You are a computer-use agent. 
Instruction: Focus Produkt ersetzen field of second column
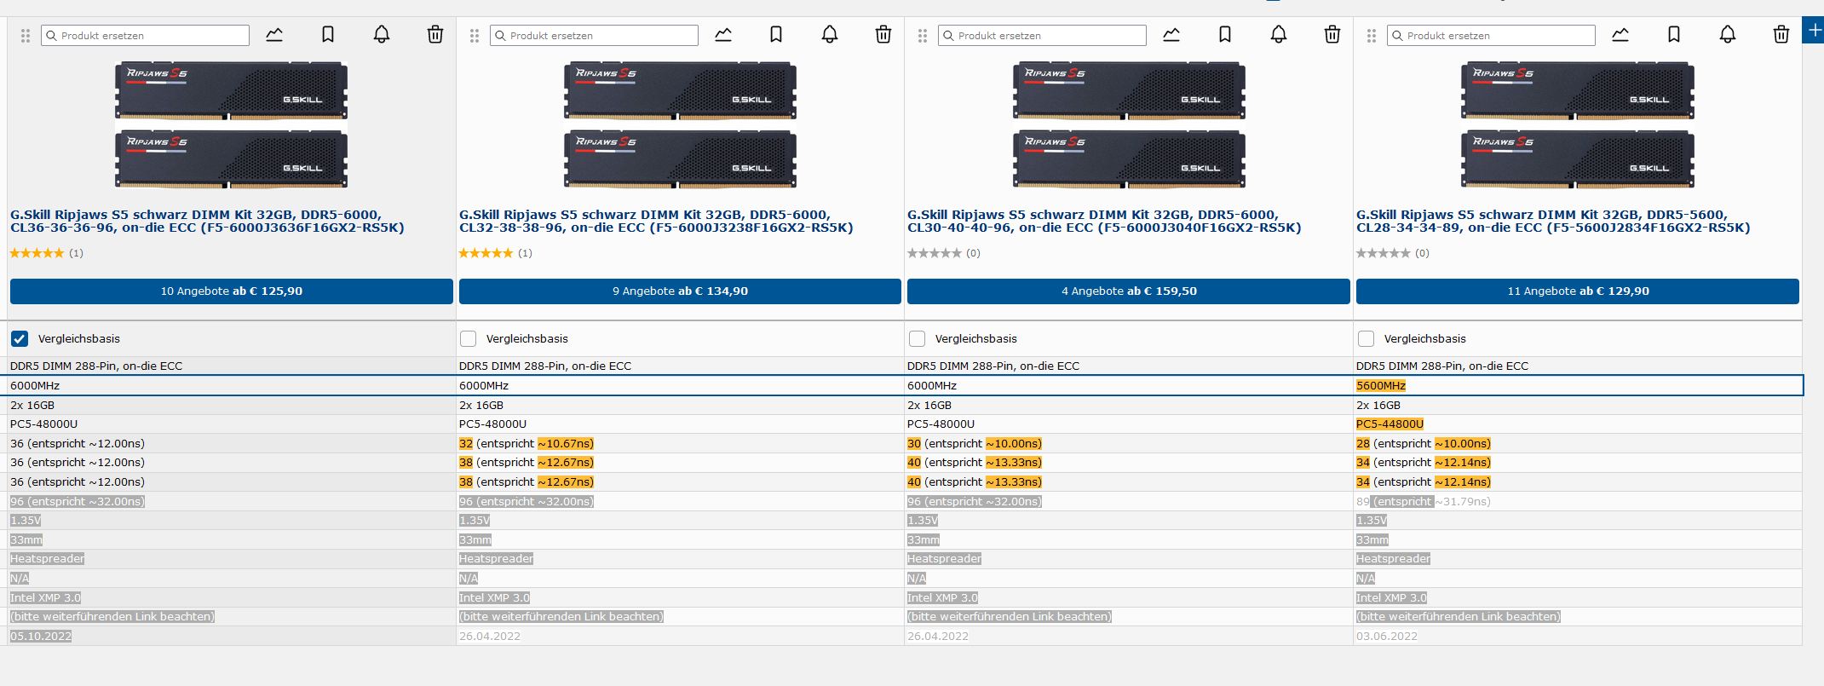tap(594, 36)
